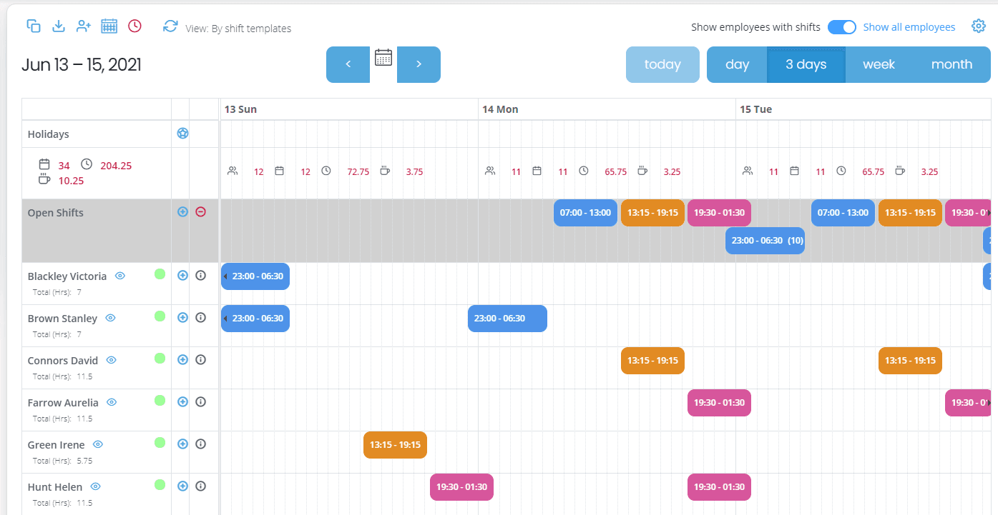Viewport: 998px width, 515px height.
Task: Click the refresh view icon
Action: [x=170, y=26]
